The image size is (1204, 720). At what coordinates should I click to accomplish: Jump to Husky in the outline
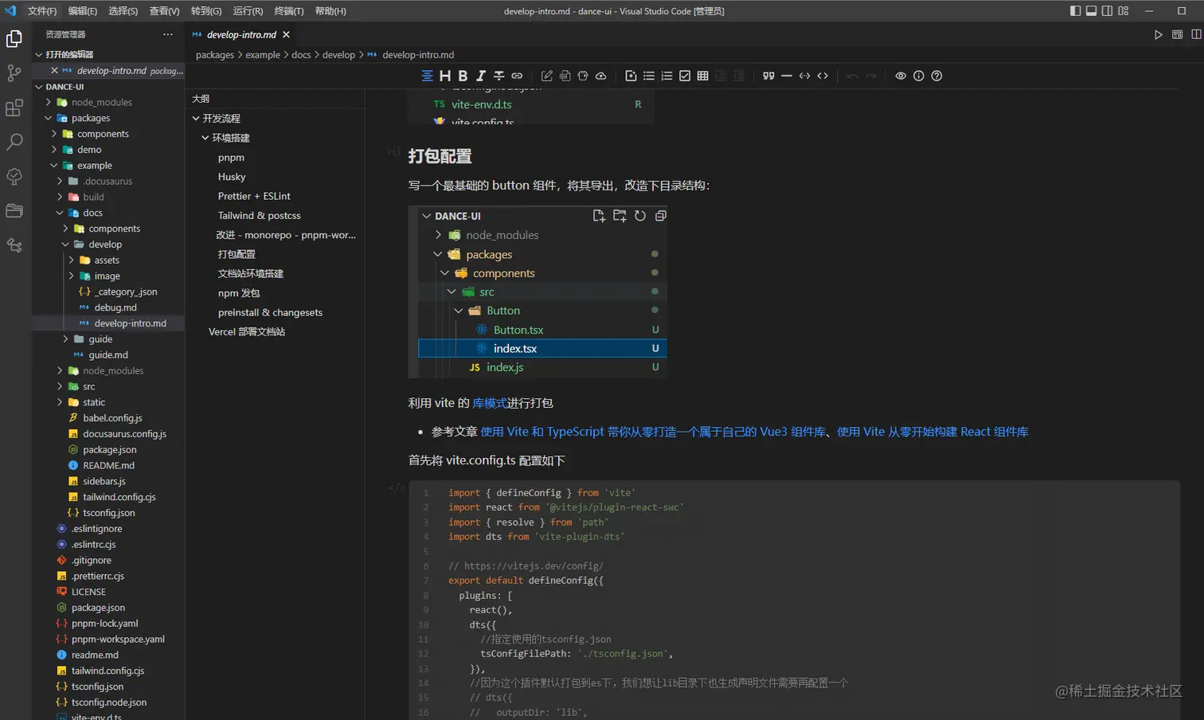(232, 177)
